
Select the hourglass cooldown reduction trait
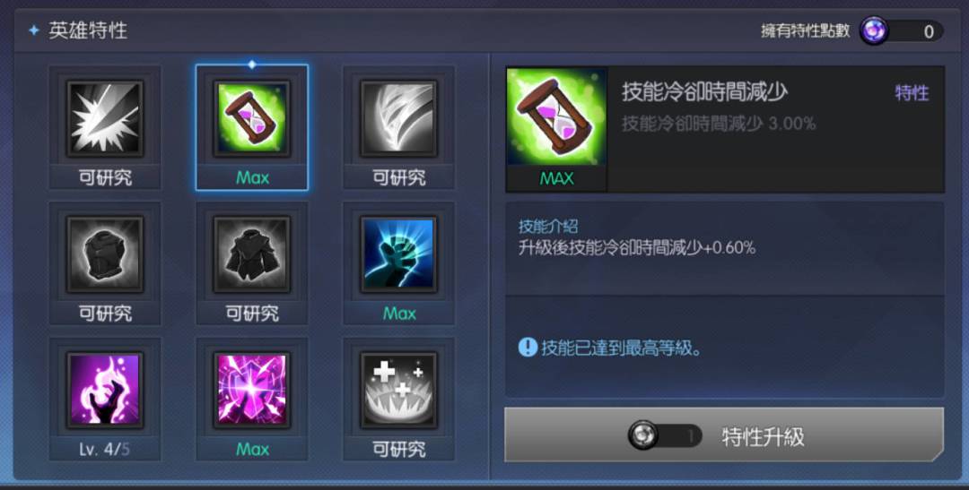pos(251,118)
